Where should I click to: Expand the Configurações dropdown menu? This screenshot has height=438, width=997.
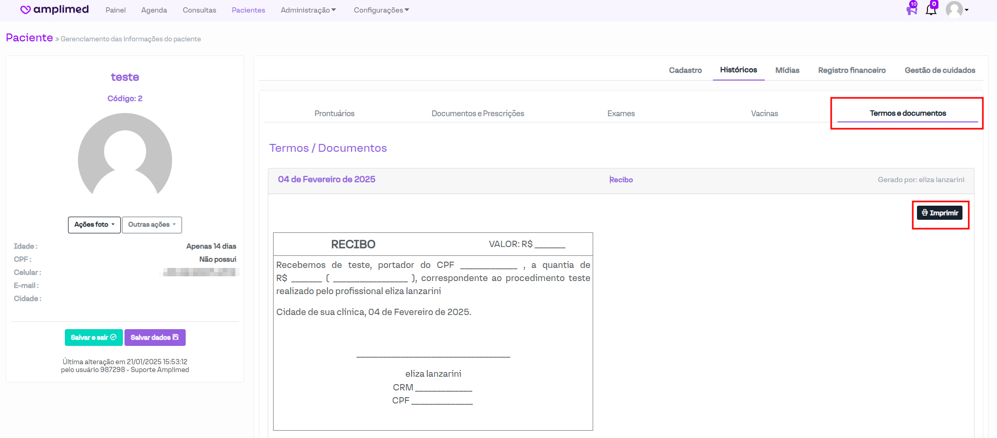click(x=381, y=10)
